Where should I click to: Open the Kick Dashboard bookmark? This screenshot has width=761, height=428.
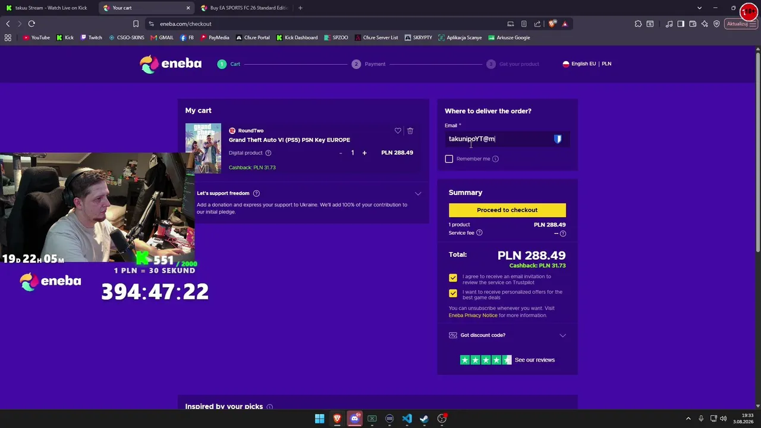point(297,37)
